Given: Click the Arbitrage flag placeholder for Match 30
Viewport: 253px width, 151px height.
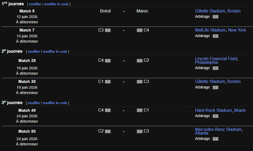Looking at the screenshot, I should [216, 87].
